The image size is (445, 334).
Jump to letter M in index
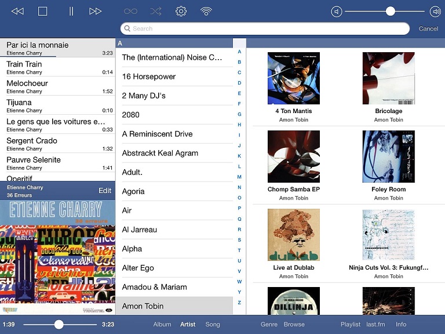click(239, 177)
